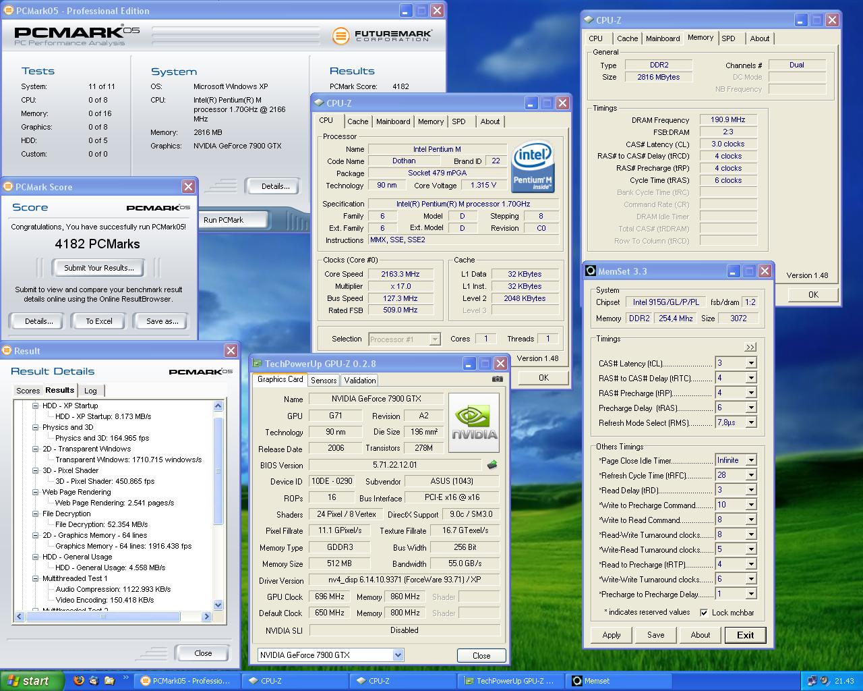Collapse the HDD - XP Startup tree node
This screenshot has height=691, width=863.
(x=36, y=406)
